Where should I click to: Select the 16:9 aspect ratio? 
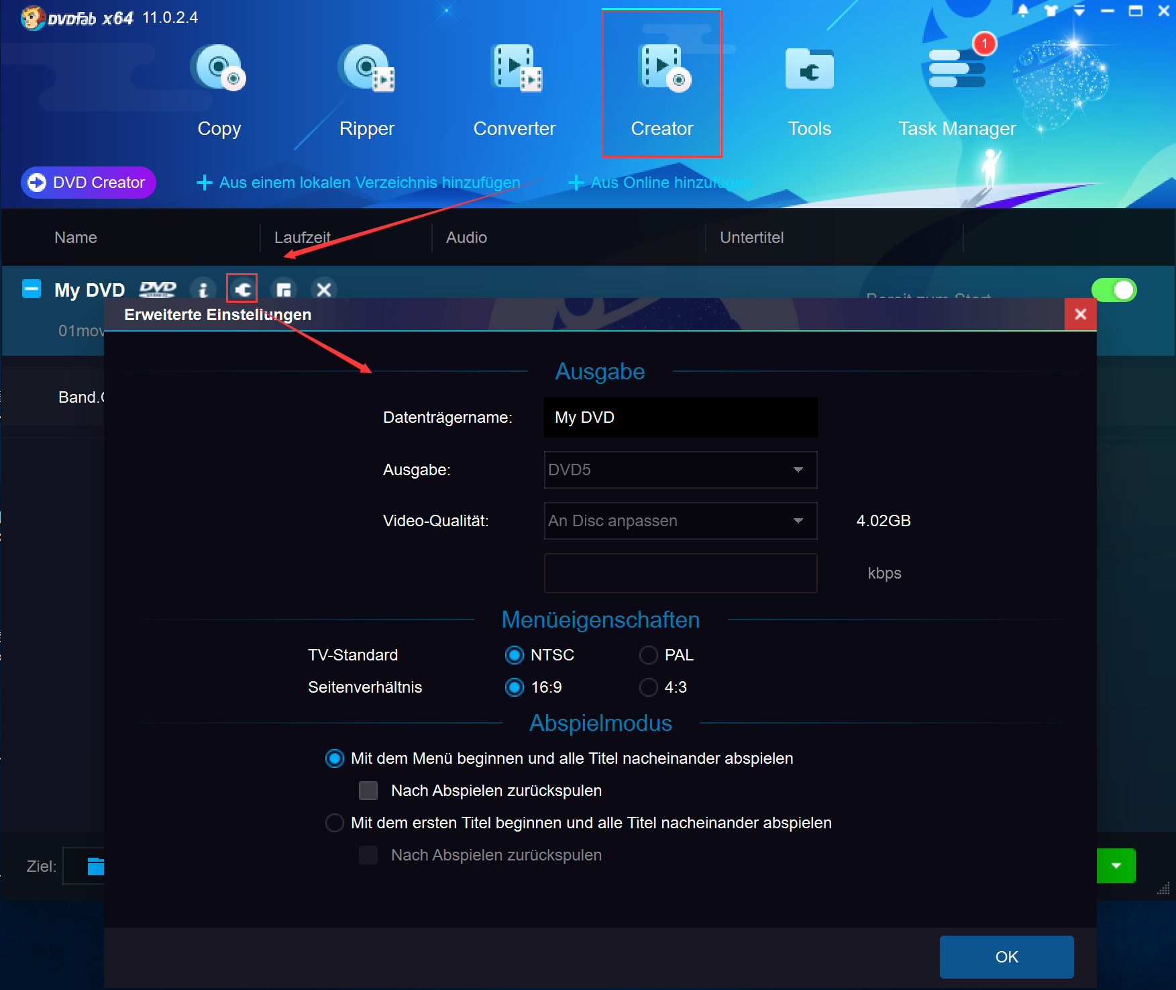pos(515,687)
